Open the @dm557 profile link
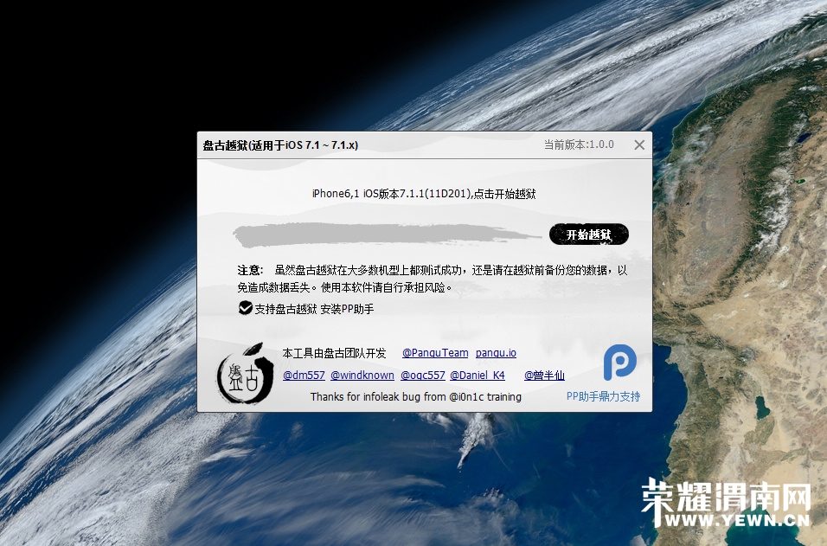 pos(304,376)
